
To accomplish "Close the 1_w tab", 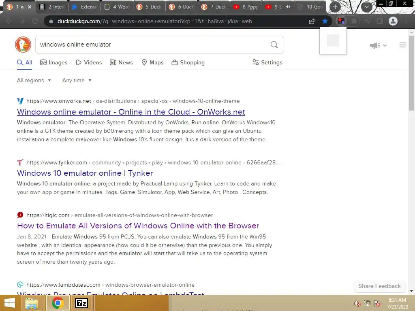I will pos(30,7).
